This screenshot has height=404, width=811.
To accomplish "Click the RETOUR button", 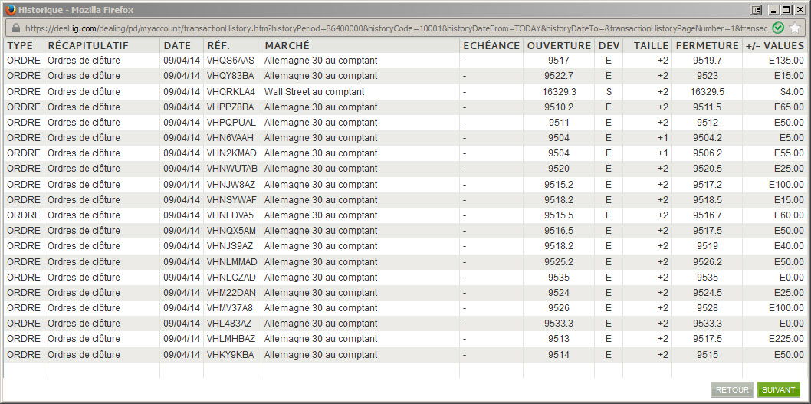I will tap(732, 390).
